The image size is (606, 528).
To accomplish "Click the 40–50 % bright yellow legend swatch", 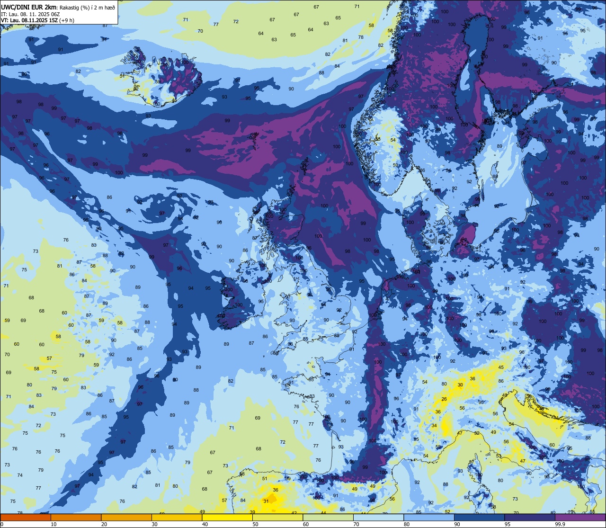I will click(227, 518).
